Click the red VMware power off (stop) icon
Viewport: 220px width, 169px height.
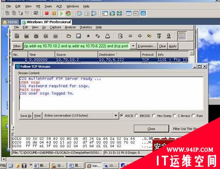pyautogui.click(x=47, y=13)
